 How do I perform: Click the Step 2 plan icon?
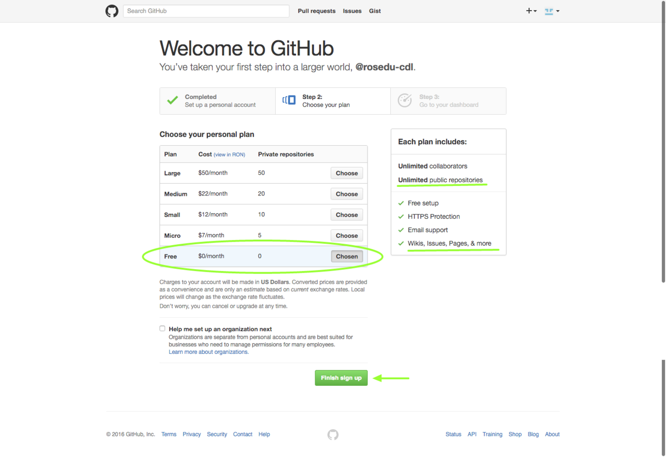click(x=289, y=100)
